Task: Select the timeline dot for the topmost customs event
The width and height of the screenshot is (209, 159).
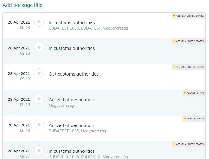Action: tap(39, 22)
